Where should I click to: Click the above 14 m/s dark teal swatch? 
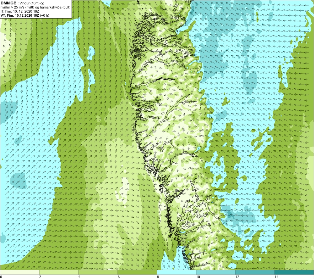coord(295,272)
